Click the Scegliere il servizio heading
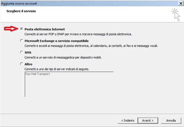Viewport: 184px width, 127px height. (21, 11)
